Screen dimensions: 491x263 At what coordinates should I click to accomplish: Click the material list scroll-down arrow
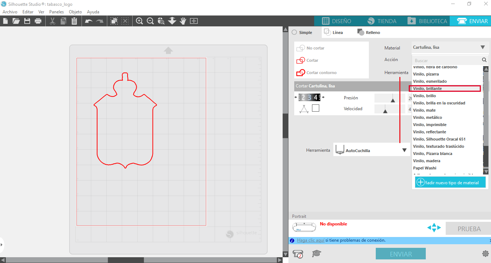coord(486,172)
